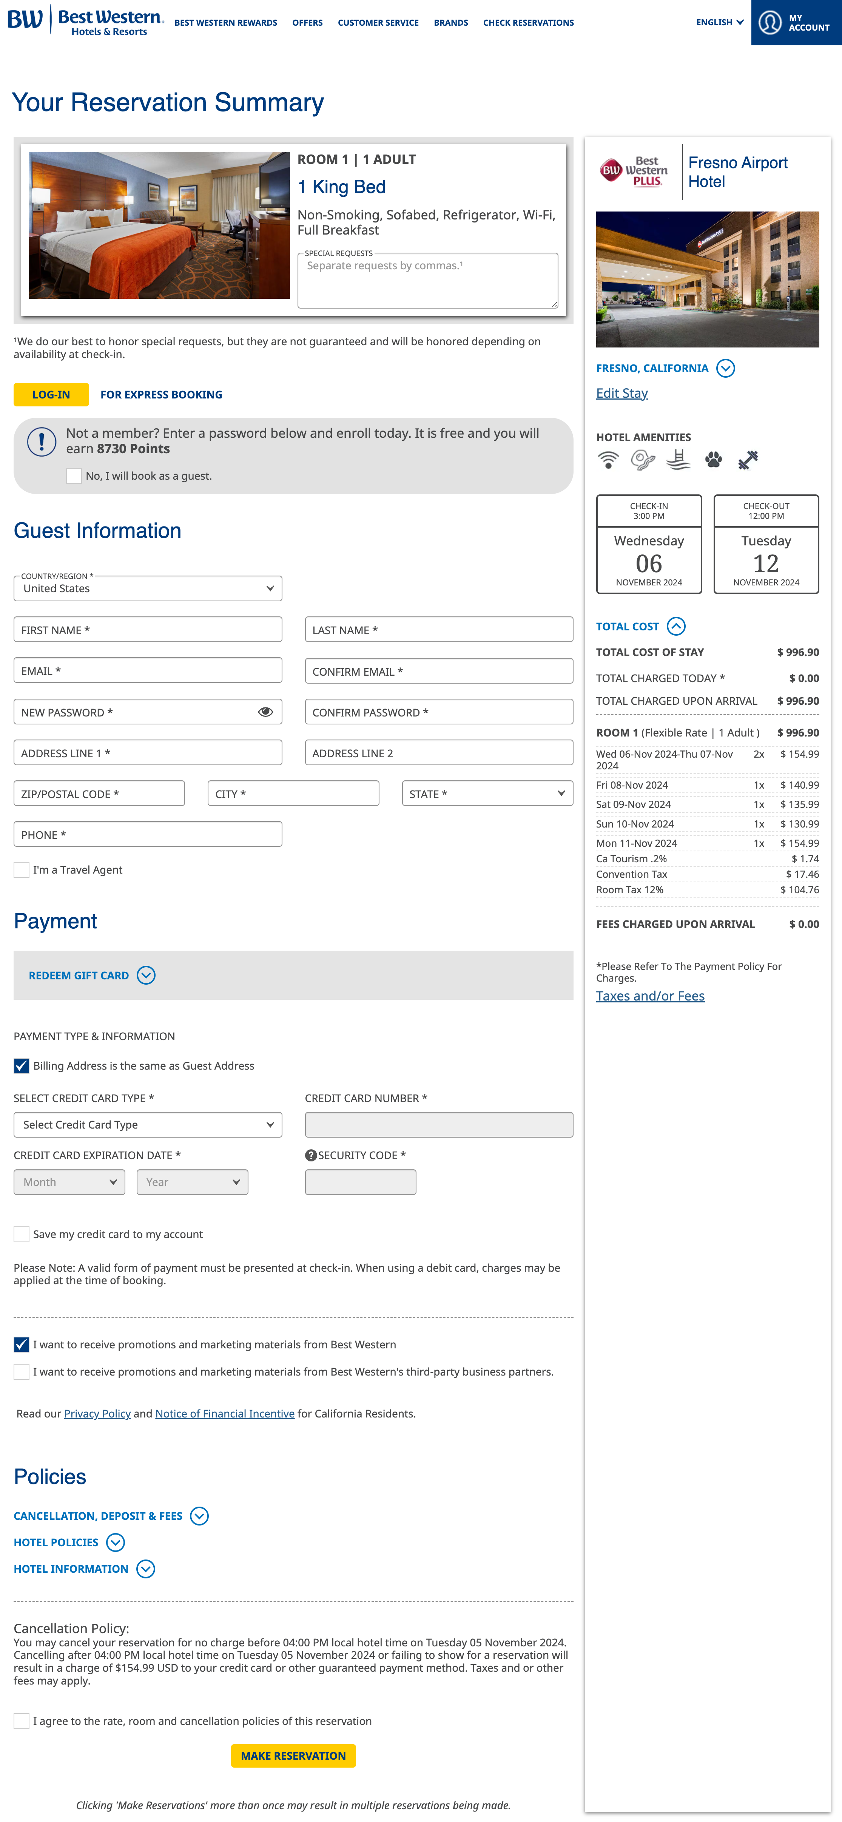Go to Check Reservations
The width and height of the screenshot is (842, 1822).
pyautogui.click(x=528, y=22)
